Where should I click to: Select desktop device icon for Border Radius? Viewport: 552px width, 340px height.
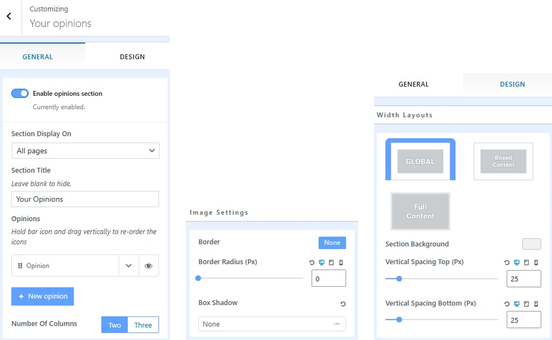(322, 263)
